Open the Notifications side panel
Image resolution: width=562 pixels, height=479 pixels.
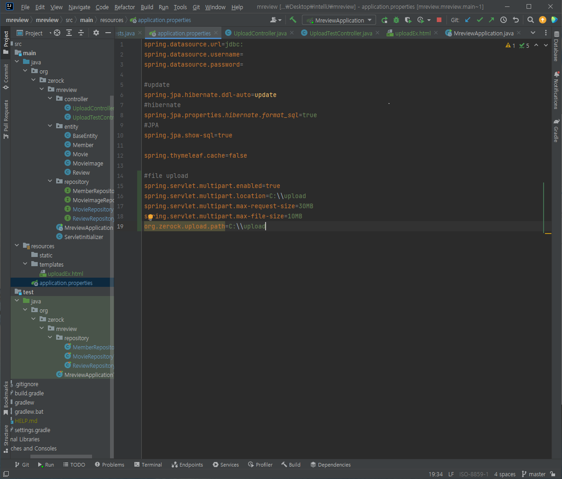click(556, 90)
